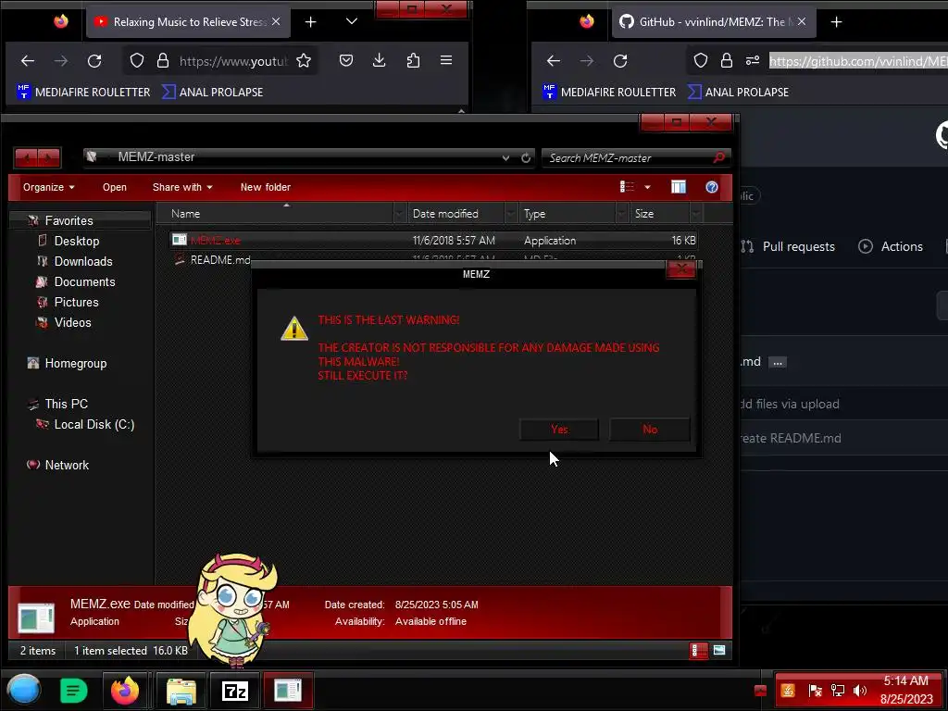Select the Relaxing Music YouTube tab
This screenshot has width=948, height=711.
(187, 22)
